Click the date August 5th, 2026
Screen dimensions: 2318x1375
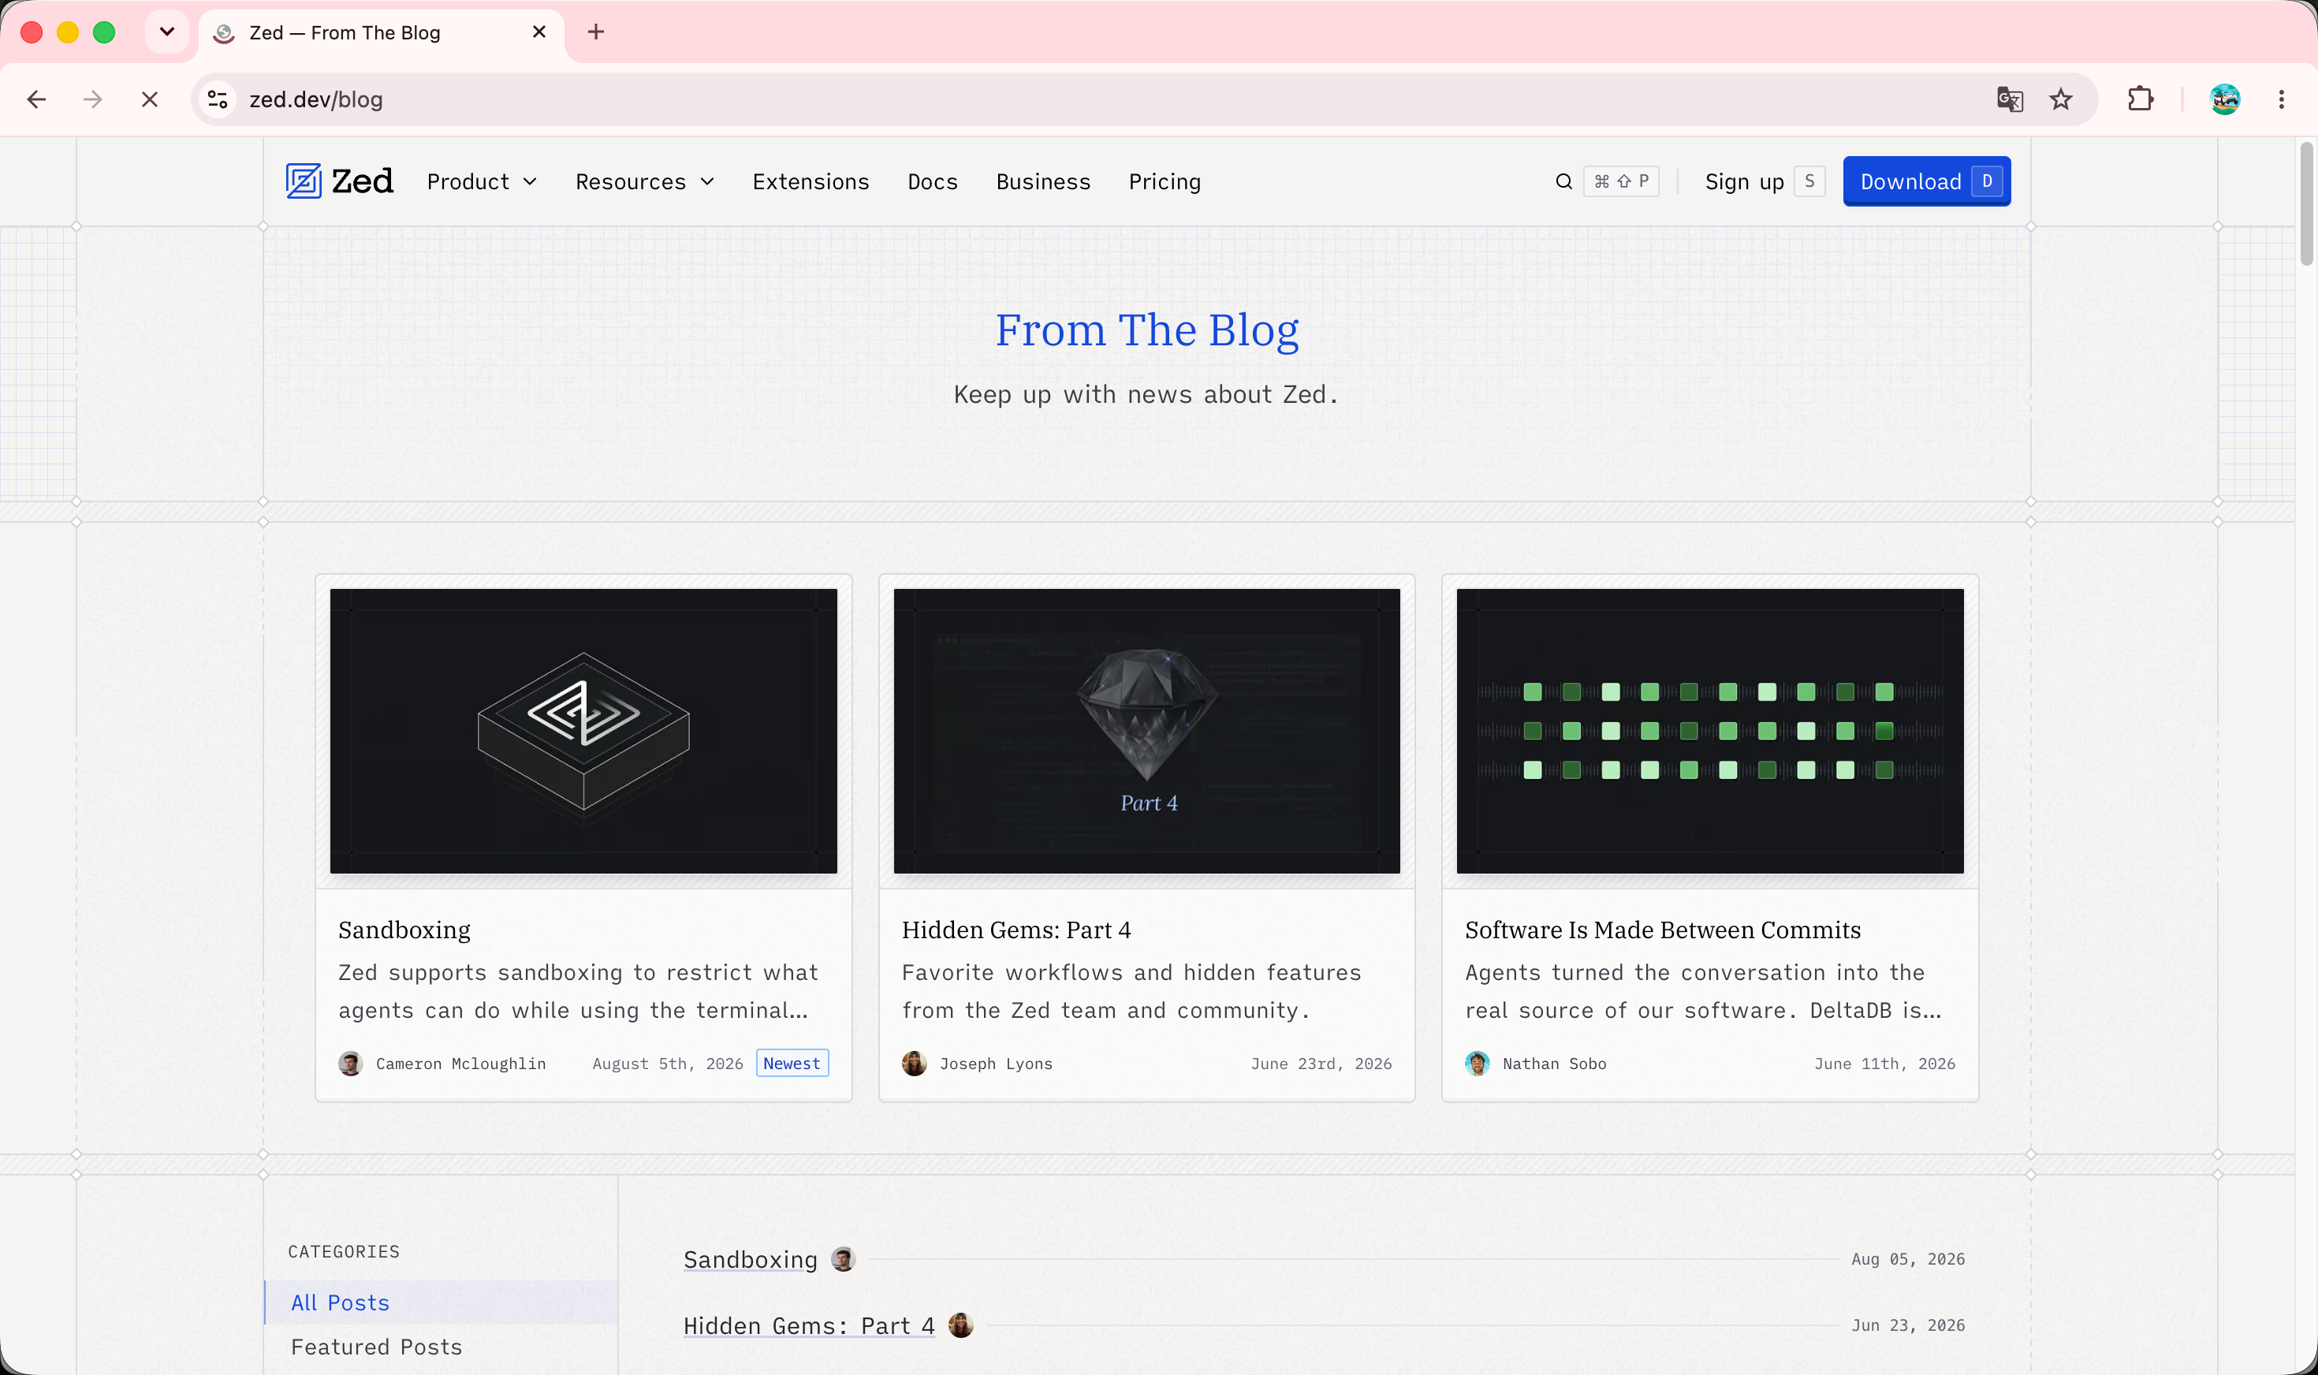pos(668,1064)
